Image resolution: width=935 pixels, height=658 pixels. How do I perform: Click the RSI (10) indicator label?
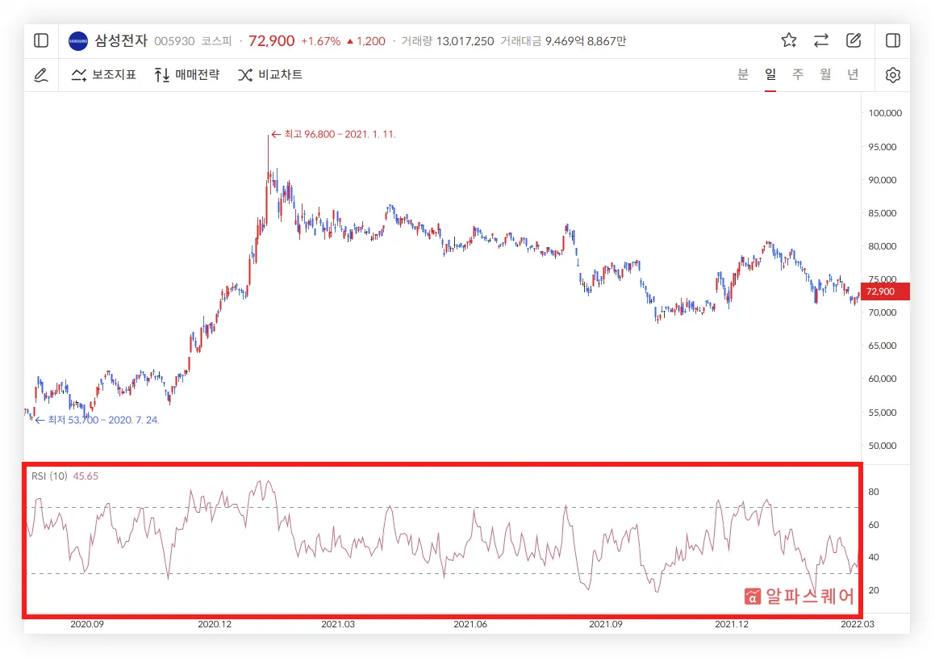(49, 476)
